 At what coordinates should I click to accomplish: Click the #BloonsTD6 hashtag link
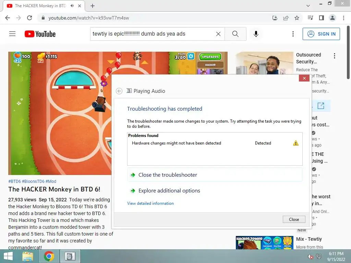coord(33,181)
